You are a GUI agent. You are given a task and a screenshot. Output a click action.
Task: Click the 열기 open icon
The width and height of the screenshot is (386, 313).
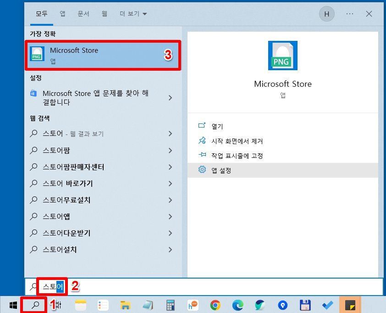tap(202, 125)
